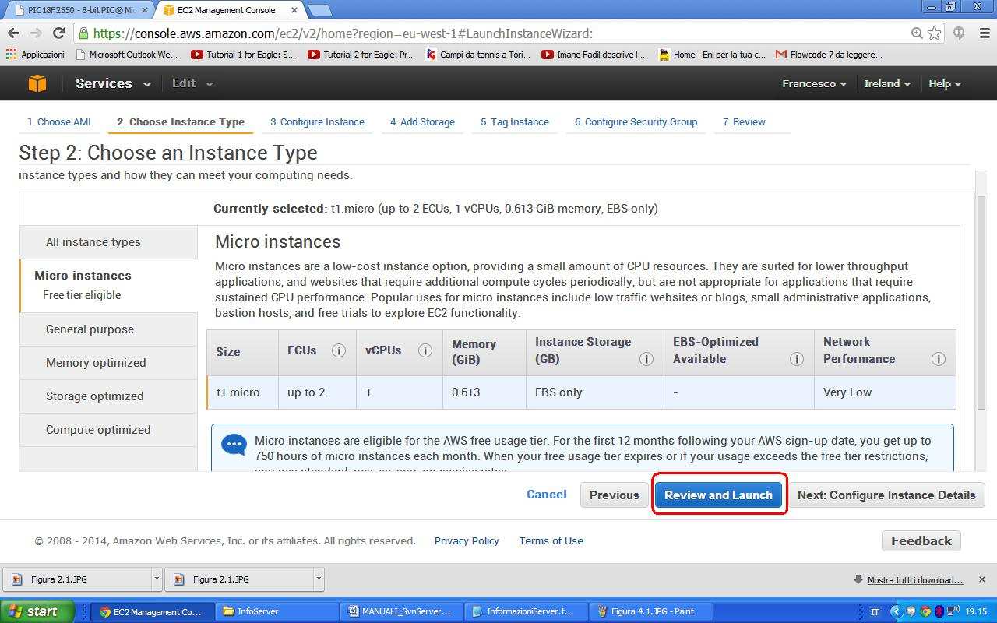
Task: Select Storage optimized category
Action: pos(108,396)
